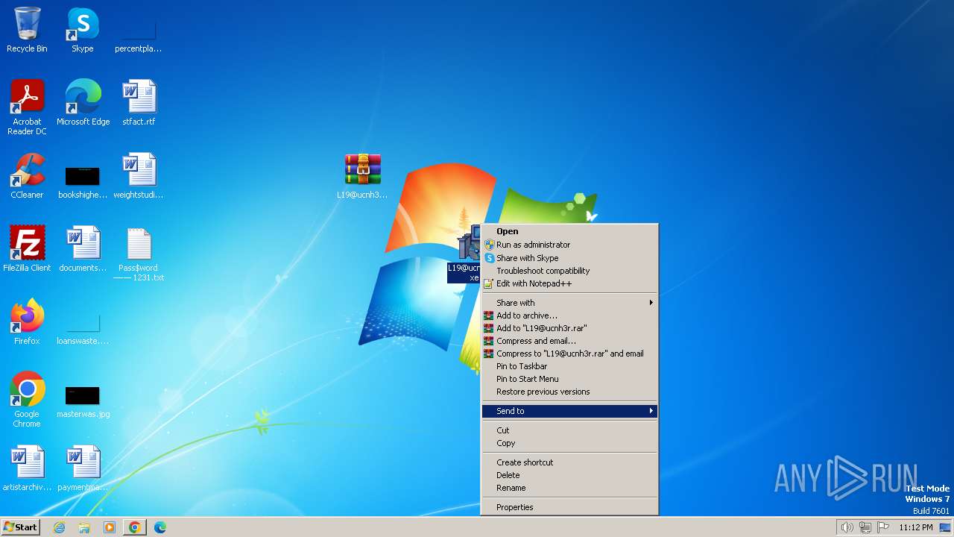Choose Cut in the context menu

pos(569,430)
